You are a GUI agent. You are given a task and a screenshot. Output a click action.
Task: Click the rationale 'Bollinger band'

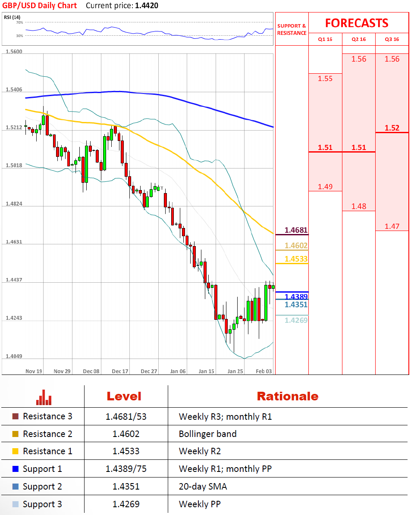[x=208, y=434]
